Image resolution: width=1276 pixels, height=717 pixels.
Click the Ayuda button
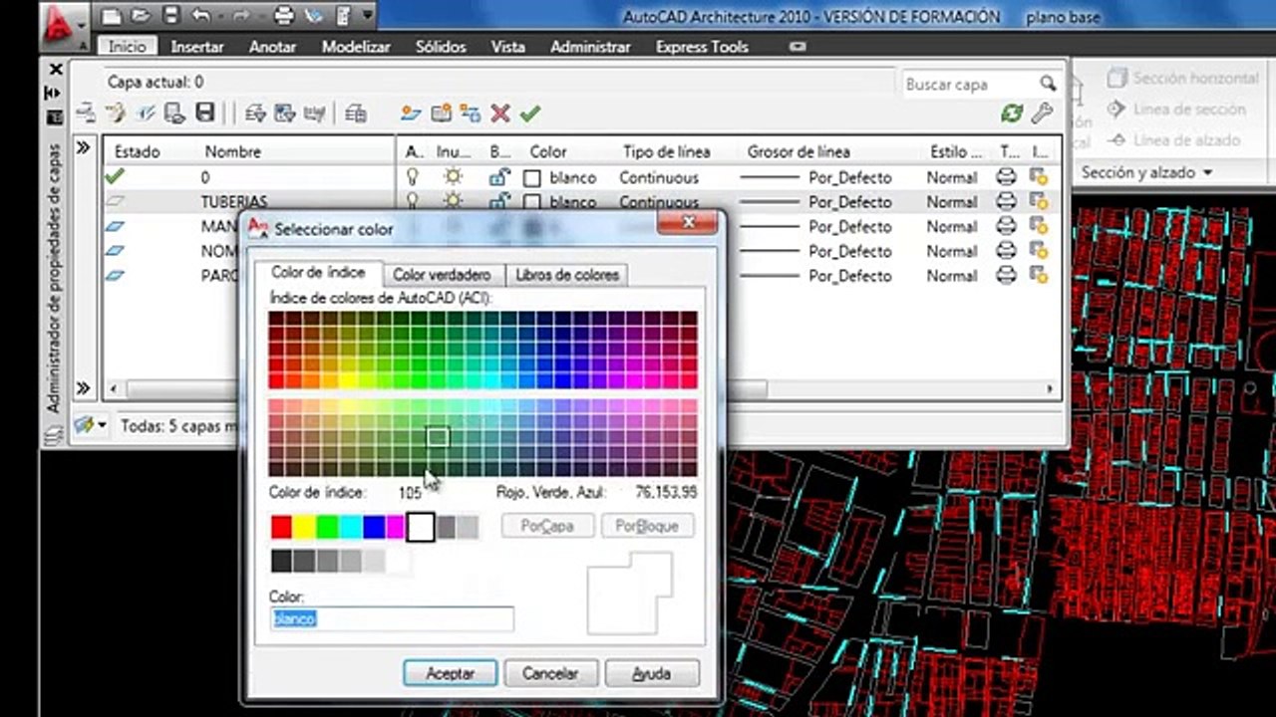click(652, 673)
